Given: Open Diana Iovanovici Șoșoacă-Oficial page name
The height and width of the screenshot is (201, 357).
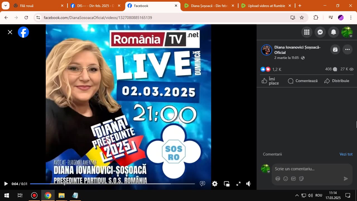Looking at the screenshot, I should point(297,50).
